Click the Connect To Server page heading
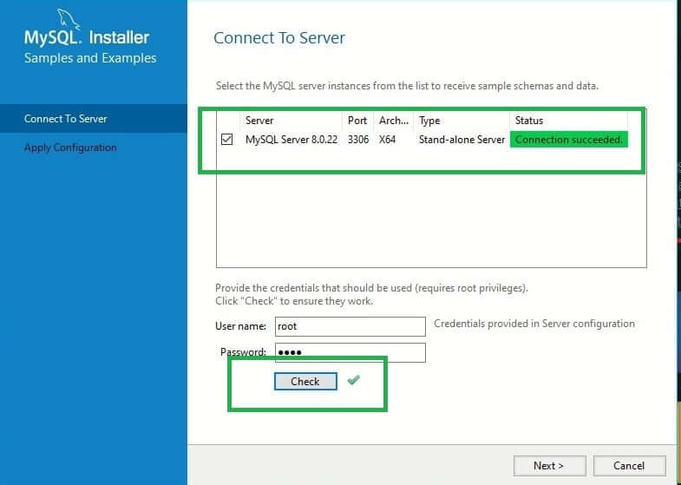681x485 pixels. 279,38
